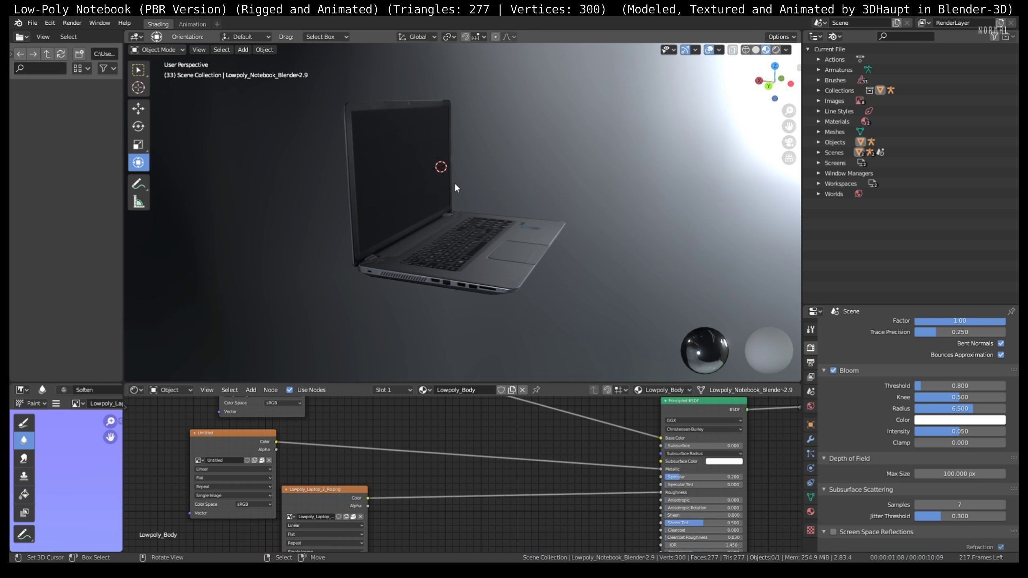Select the Scale tool icon
This screenshot has height=578, width=1028.
[x=138, y=144]
